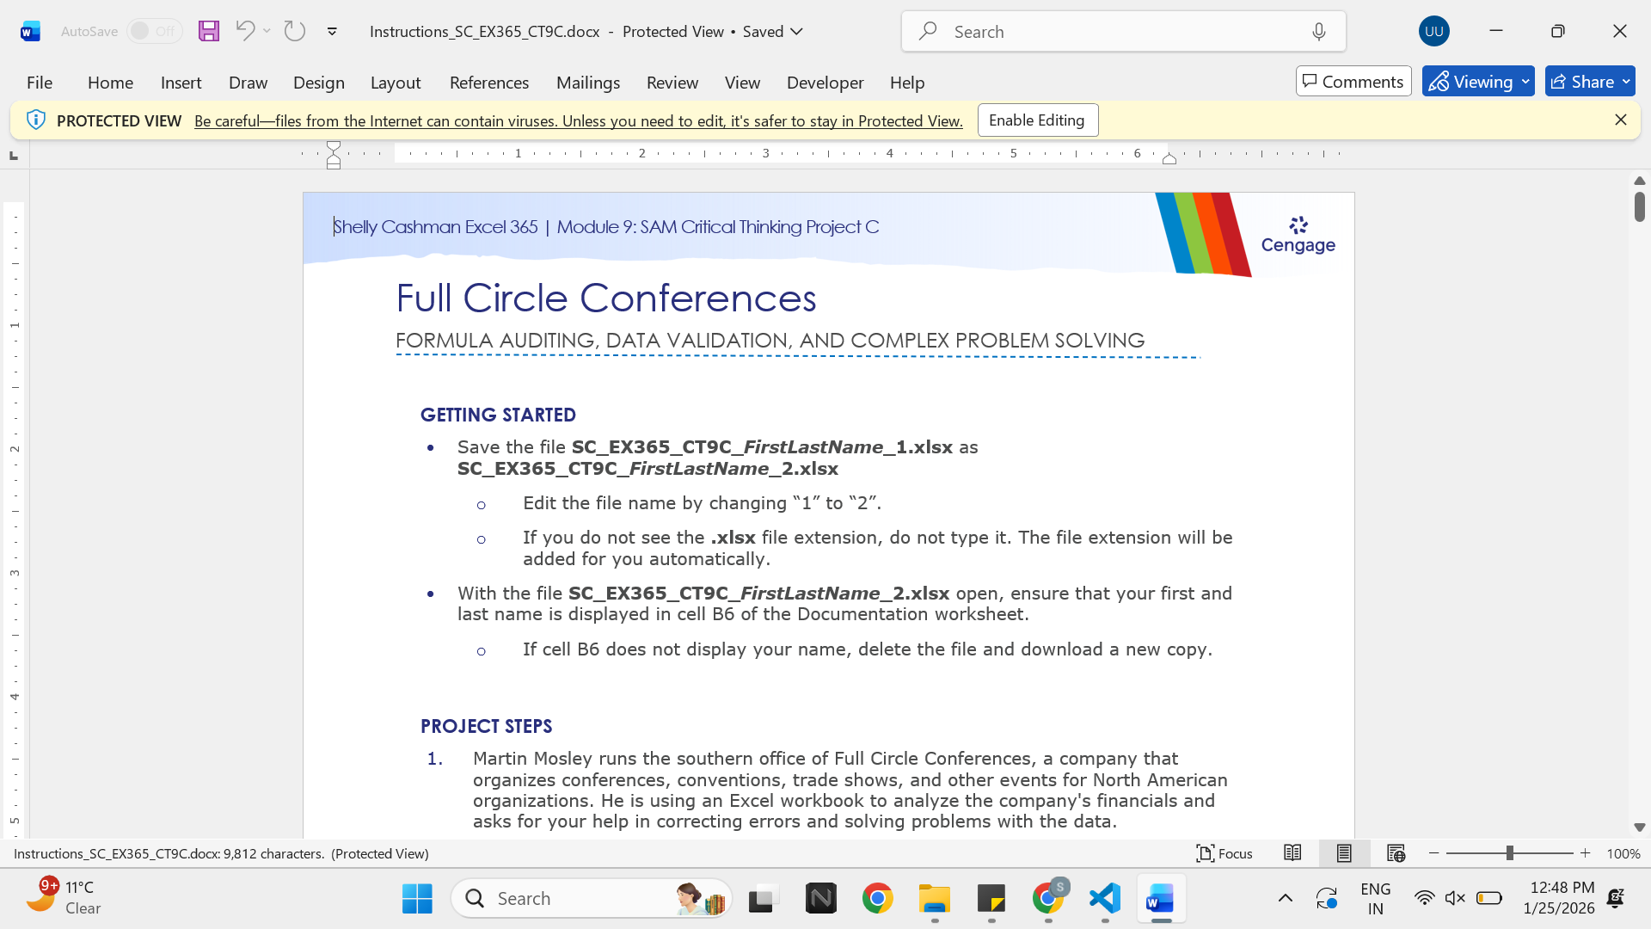Image resolution: width=1651 pixels, height=929 pixels.
Task: Click the scroll down arrow
Action: [x=1640, y=827]
